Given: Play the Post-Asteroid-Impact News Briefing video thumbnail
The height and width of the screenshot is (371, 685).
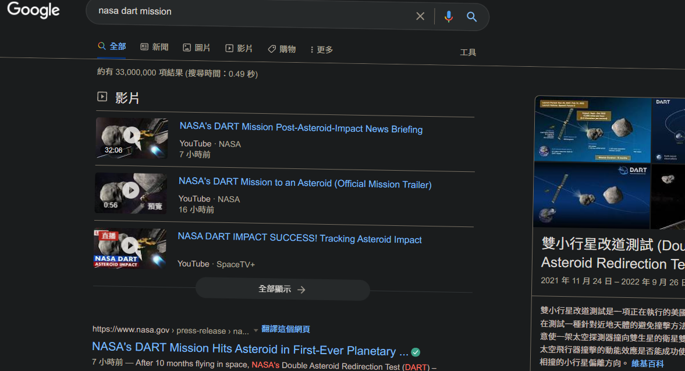Looking at the screenshot, I should tap(132, 138).
